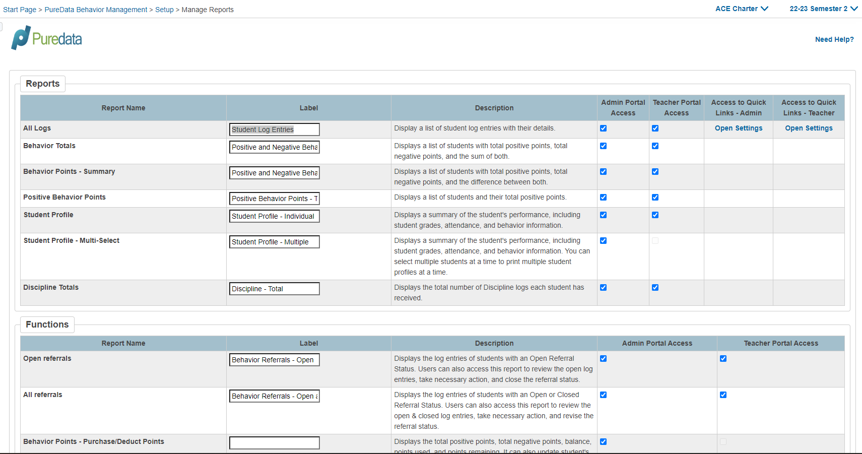This screenshot has height=454, width=862.
Task: Select the Student Log Entries label text
Action: (x=274, y=129)
